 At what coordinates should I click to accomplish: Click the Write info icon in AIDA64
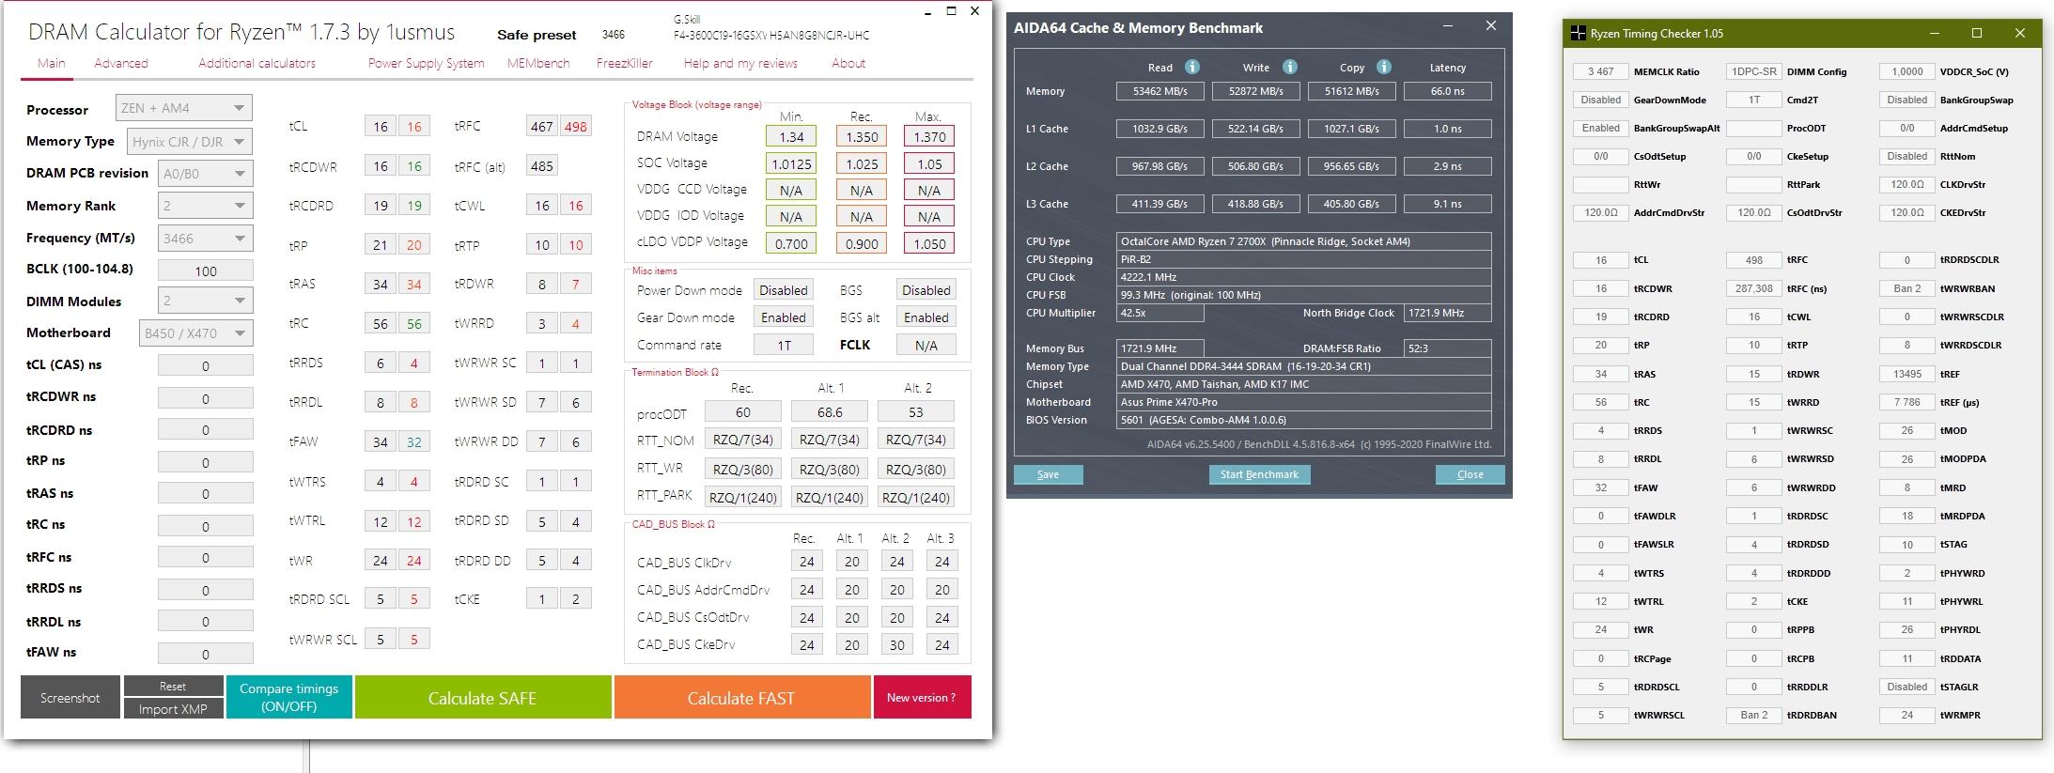coord(1290,67)
